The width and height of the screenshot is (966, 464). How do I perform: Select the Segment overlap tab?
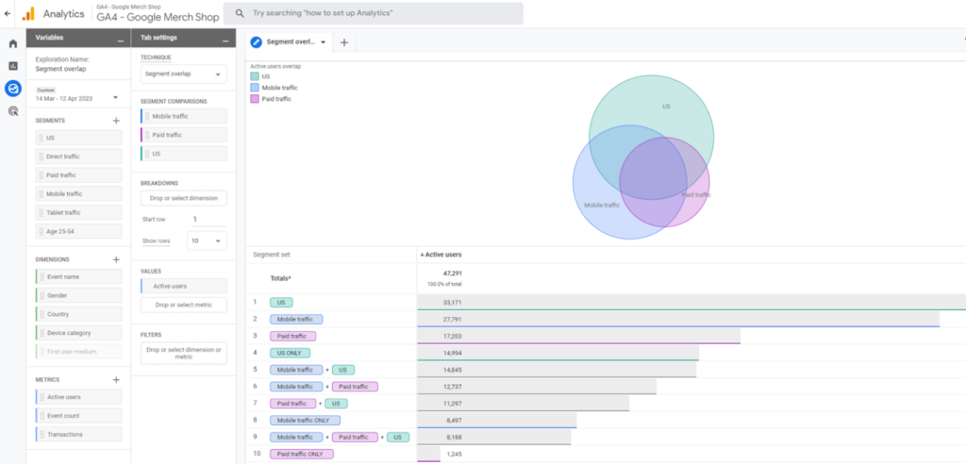click(289, 42)
